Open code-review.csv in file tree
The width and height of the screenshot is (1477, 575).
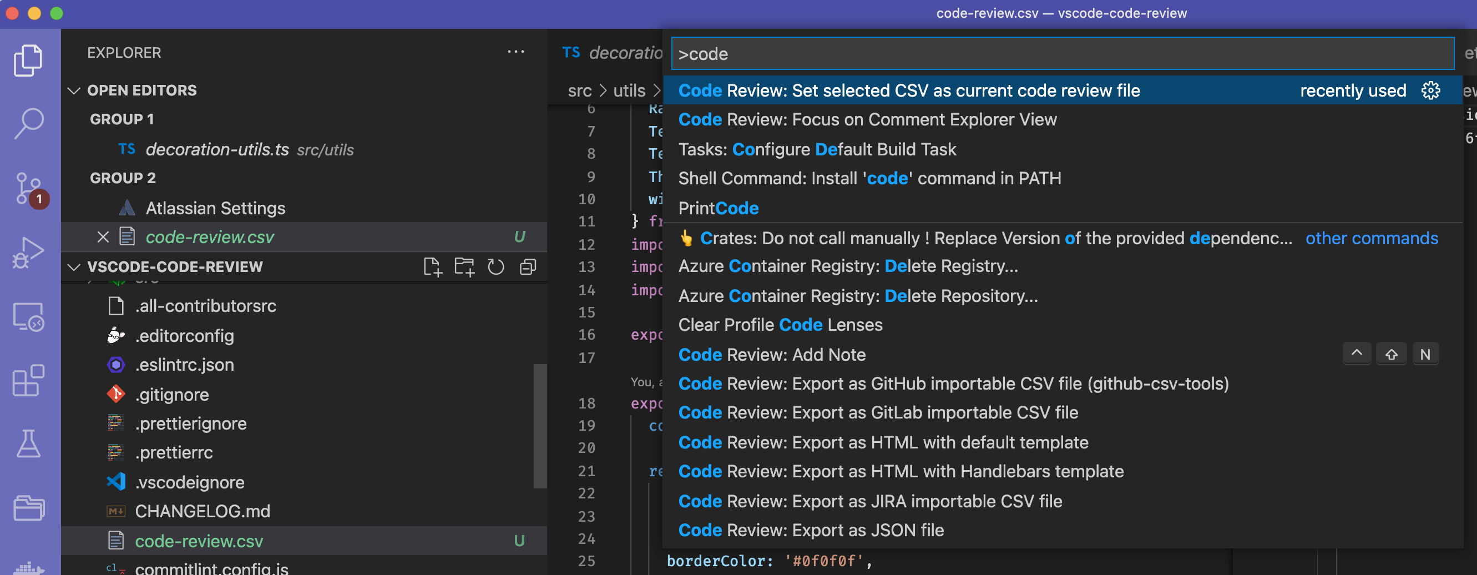pos(304,541)
